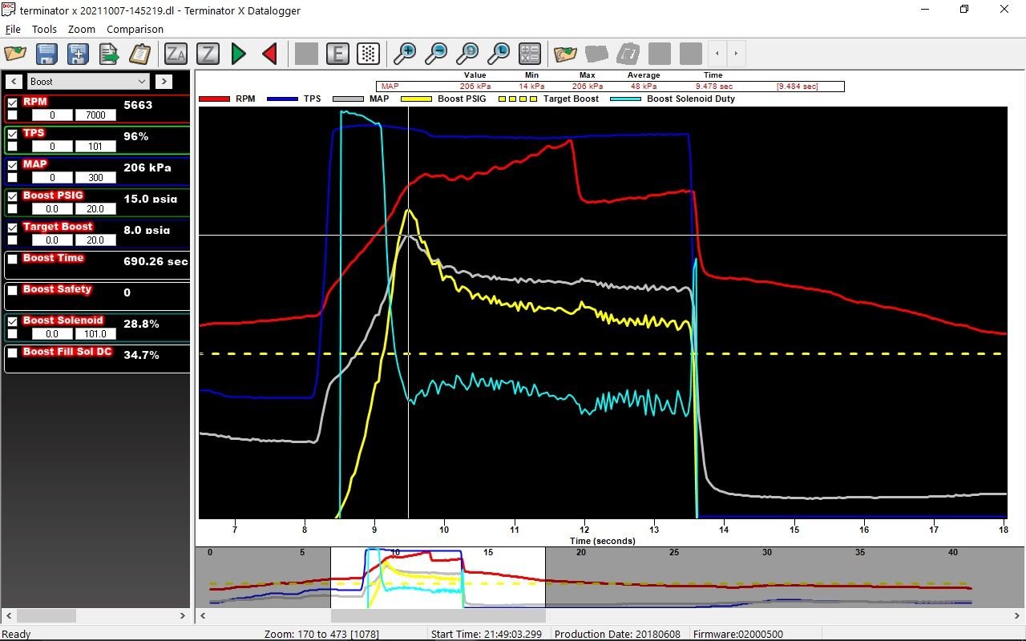Viewport: 1026px width, 641px height.
Task: Go to next channel group arrow
Action: tap(164, 81)
